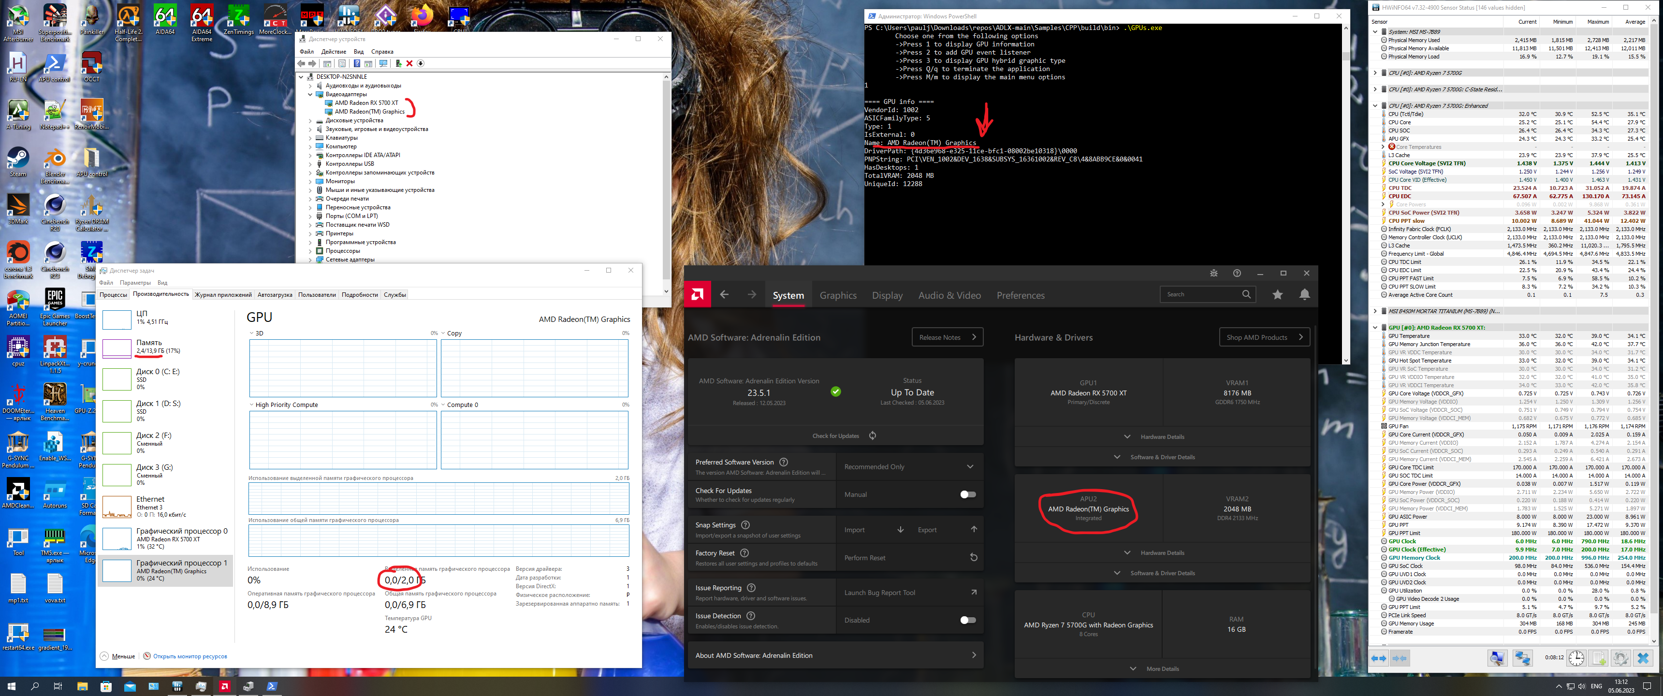The width and height of the screenshot is (1663, 696).
Task: Click the Release Notes button
Action: click(x=947, y=337)
